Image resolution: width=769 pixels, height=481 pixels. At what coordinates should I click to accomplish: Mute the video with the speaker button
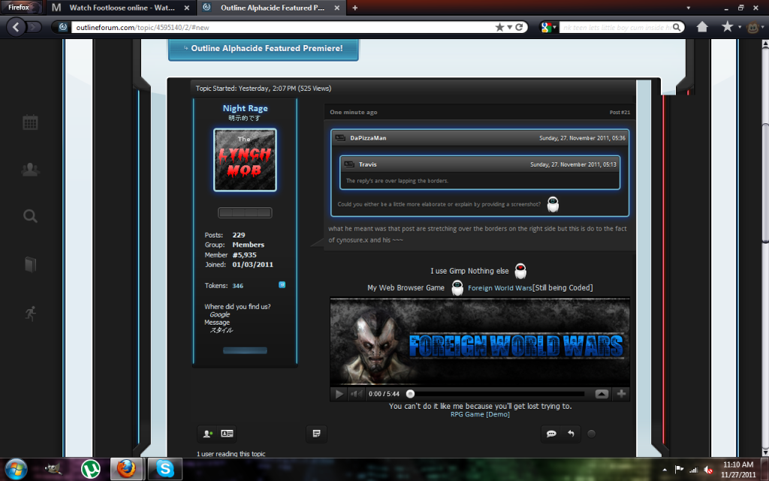click(x=357, y=394)
